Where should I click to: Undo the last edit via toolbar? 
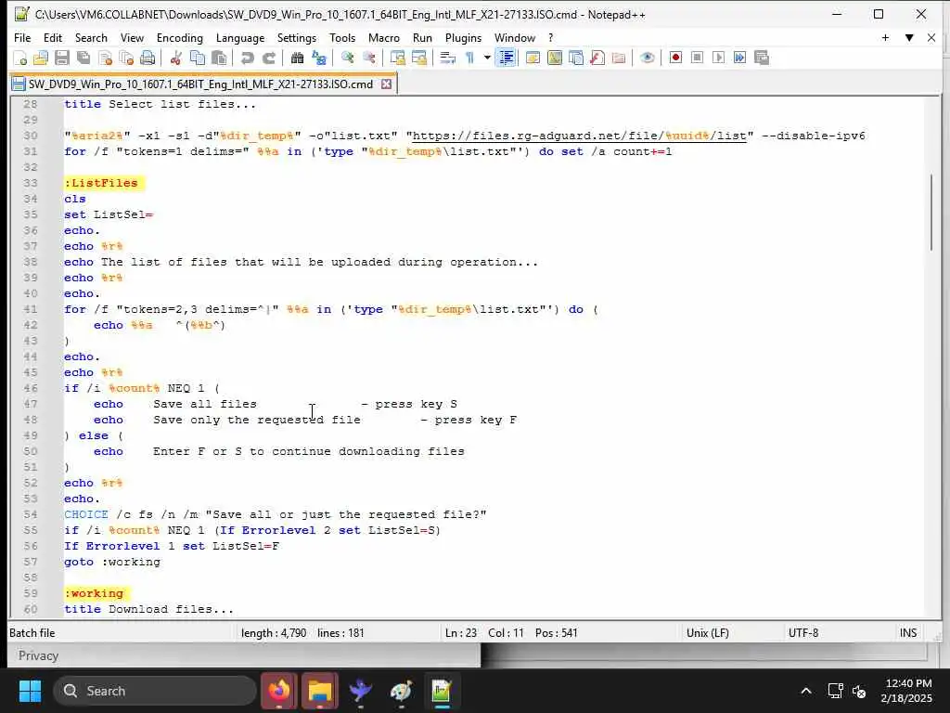point(247,58)
